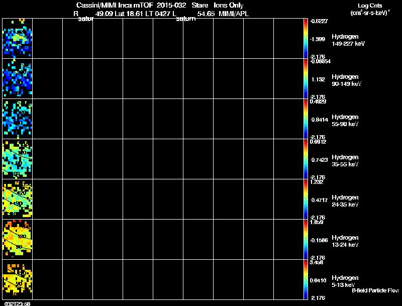Viewport: 402px width, 306px height.
Task: Pick the 5-13 keV hydrogen image panel
Action: pos(18,279)
